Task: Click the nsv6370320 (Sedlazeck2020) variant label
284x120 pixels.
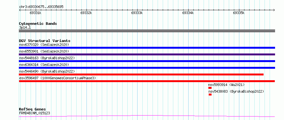Action: click(44, 45)
